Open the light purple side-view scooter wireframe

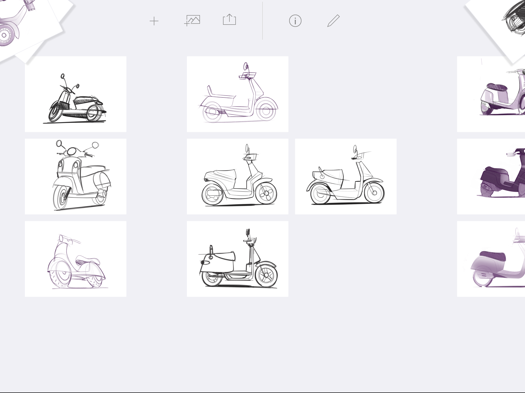tap(238, 94)
